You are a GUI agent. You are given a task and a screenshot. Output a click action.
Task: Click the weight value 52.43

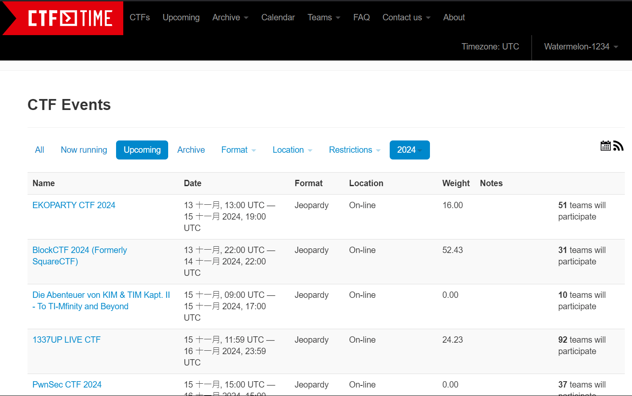pos(453,250)
